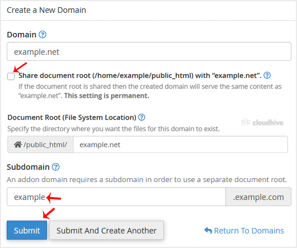The width and height of the screenshot is (297, 248).
Task: Click the "An addon domain requires" description text
Action: [x=147, y=179]
